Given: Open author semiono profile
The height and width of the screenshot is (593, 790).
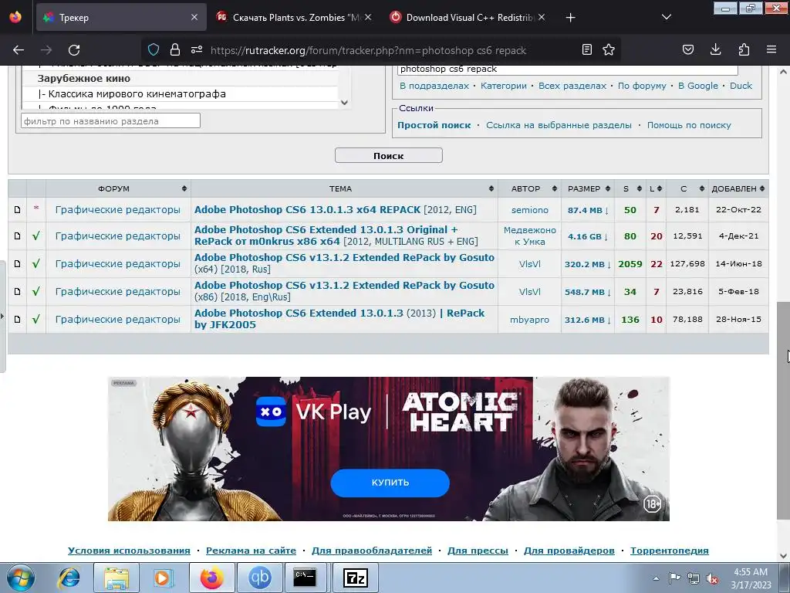Looking at the screenshot, I should (x=529, y=210).
